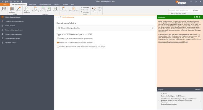Open the Alle News dropdown
The image size is (203, 110).
[x=198, y=89]
